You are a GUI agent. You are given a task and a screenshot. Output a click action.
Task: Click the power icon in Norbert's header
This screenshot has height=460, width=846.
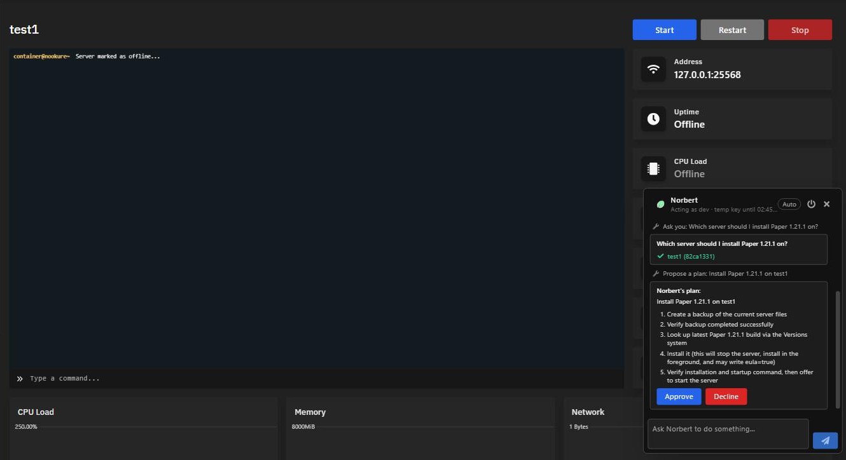coord(811,204)
